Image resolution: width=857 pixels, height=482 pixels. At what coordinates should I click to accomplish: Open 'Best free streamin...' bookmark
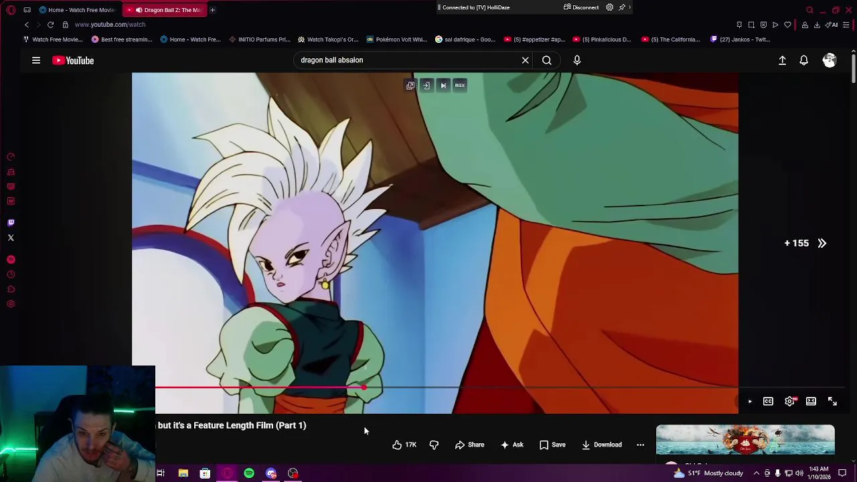122,39
